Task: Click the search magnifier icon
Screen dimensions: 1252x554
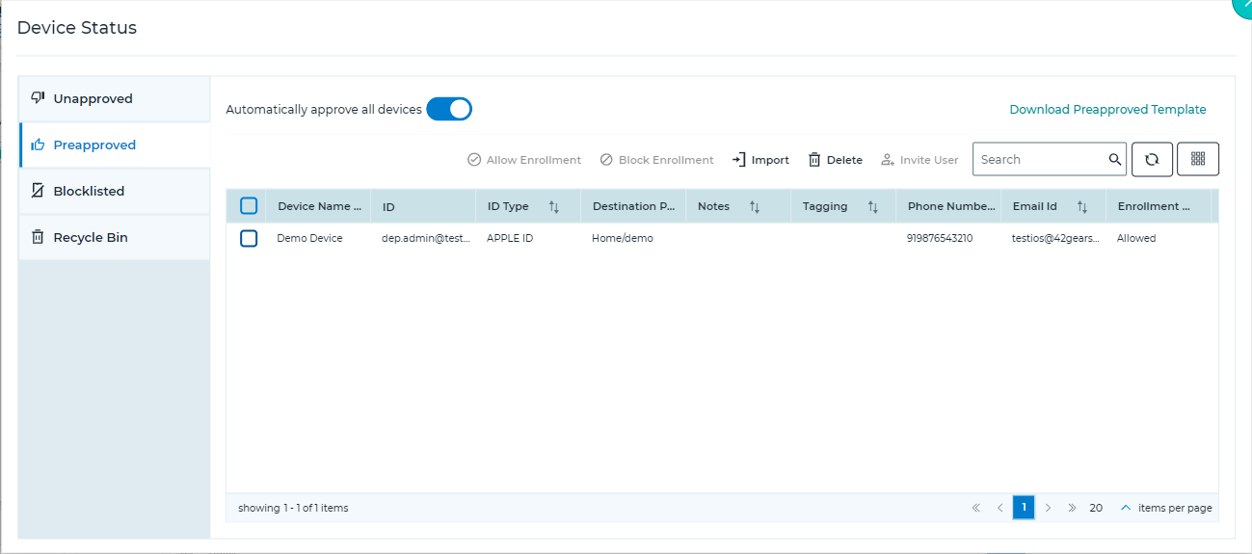Action: coord(1114,160)
